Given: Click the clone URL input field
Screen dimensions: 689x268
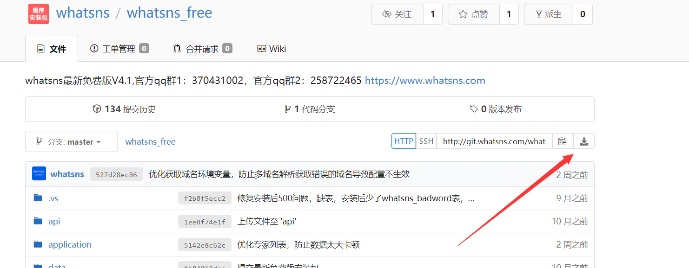Looking at the screenshot, I should click(494, 141).
